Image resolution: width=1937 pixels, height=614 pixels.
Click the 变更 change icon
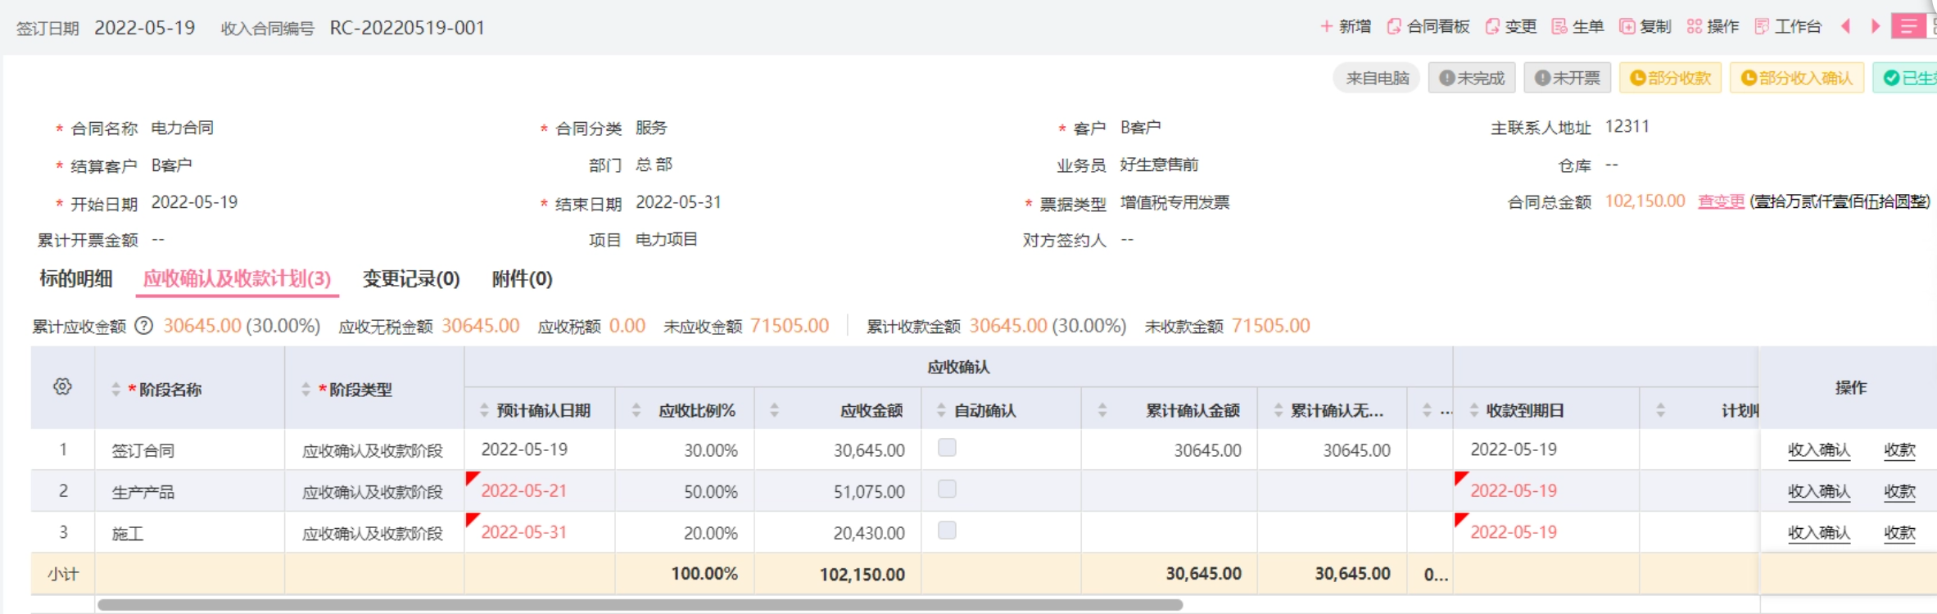1492,27
